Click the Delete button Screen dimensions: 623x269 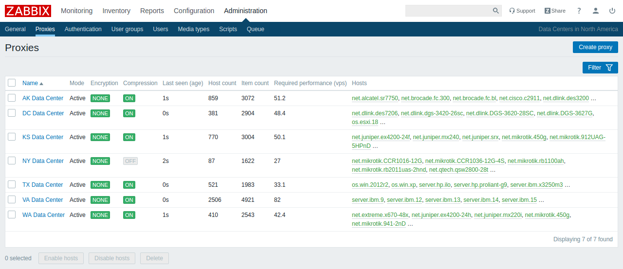(x=154, y=258)
